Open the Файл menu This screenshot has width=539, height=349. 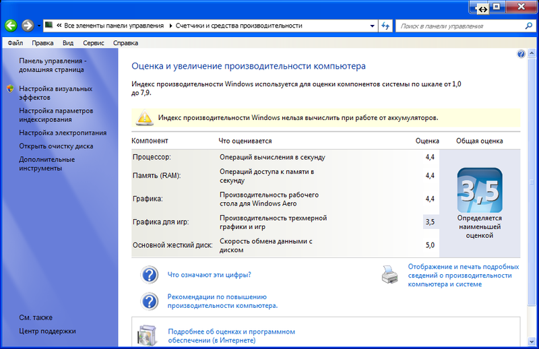(x=15, y=42)
